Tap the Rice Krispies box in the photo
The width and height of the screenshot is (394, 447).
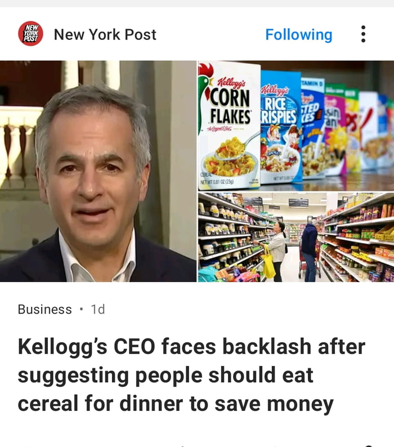(x=281, y=127)
